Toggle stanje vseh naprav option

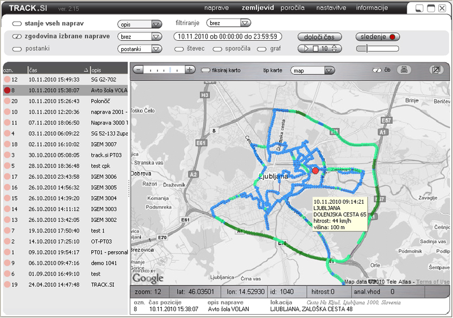click(x=17, y=24)
